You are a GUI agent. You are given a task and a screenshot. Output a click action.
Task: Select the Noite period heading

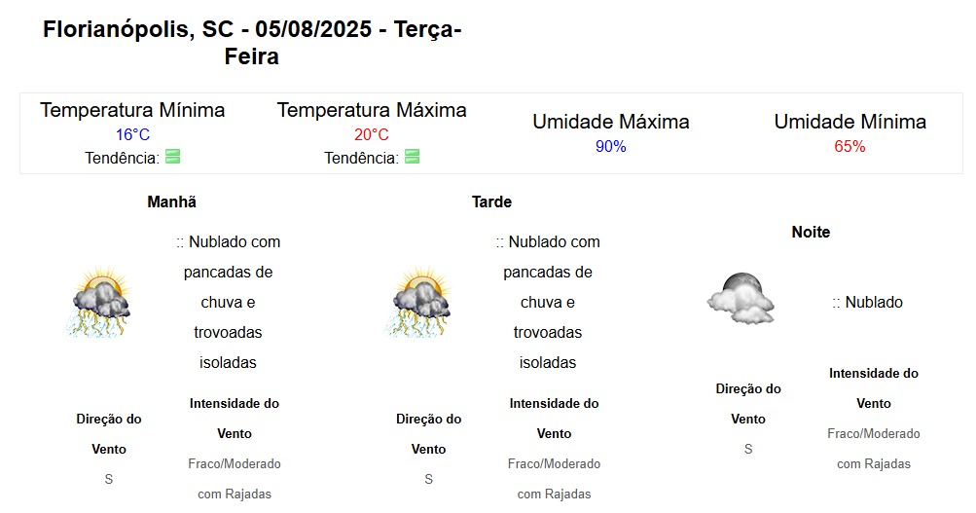point(811,233)
